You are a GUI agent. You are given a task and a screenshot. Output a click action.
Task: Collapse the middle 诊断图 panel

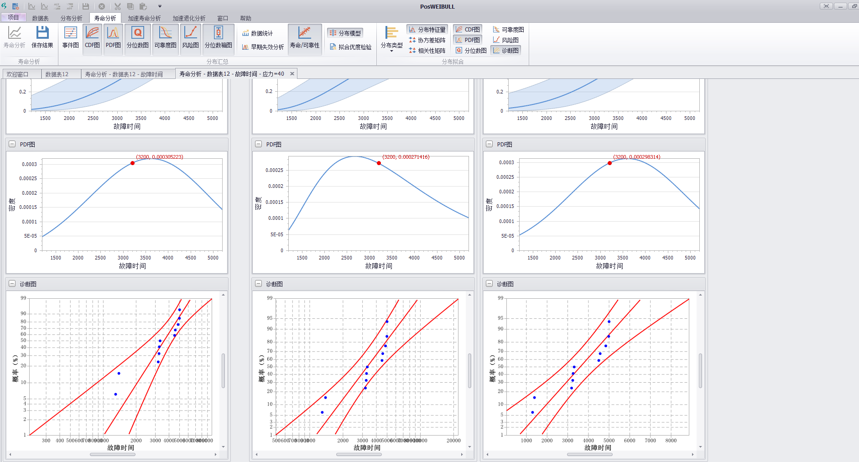[x=259, y=284]
